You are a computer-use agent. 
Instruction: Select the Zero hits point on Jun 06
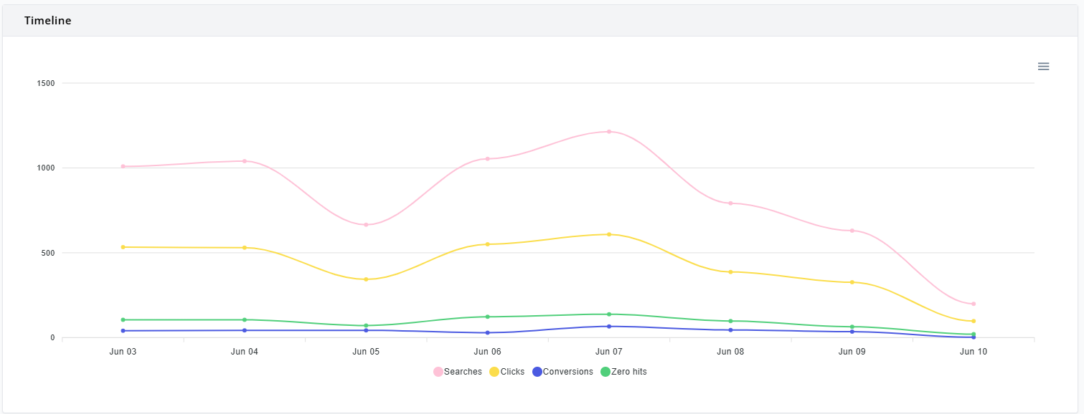coord(486,315)
